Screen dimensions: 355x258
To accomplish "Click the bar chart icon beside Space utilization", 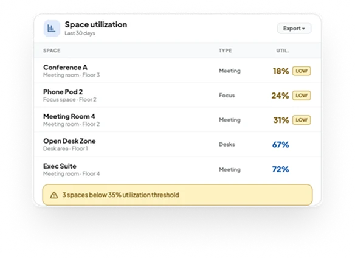I will point(52,29).
